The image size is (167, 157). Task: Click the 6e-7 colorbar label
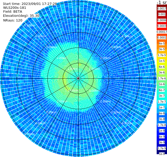point(162,90)
